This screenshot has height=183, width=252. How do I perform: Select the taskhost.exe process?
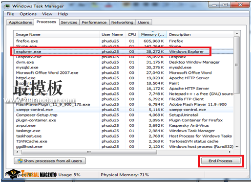[x=124, y=136]
